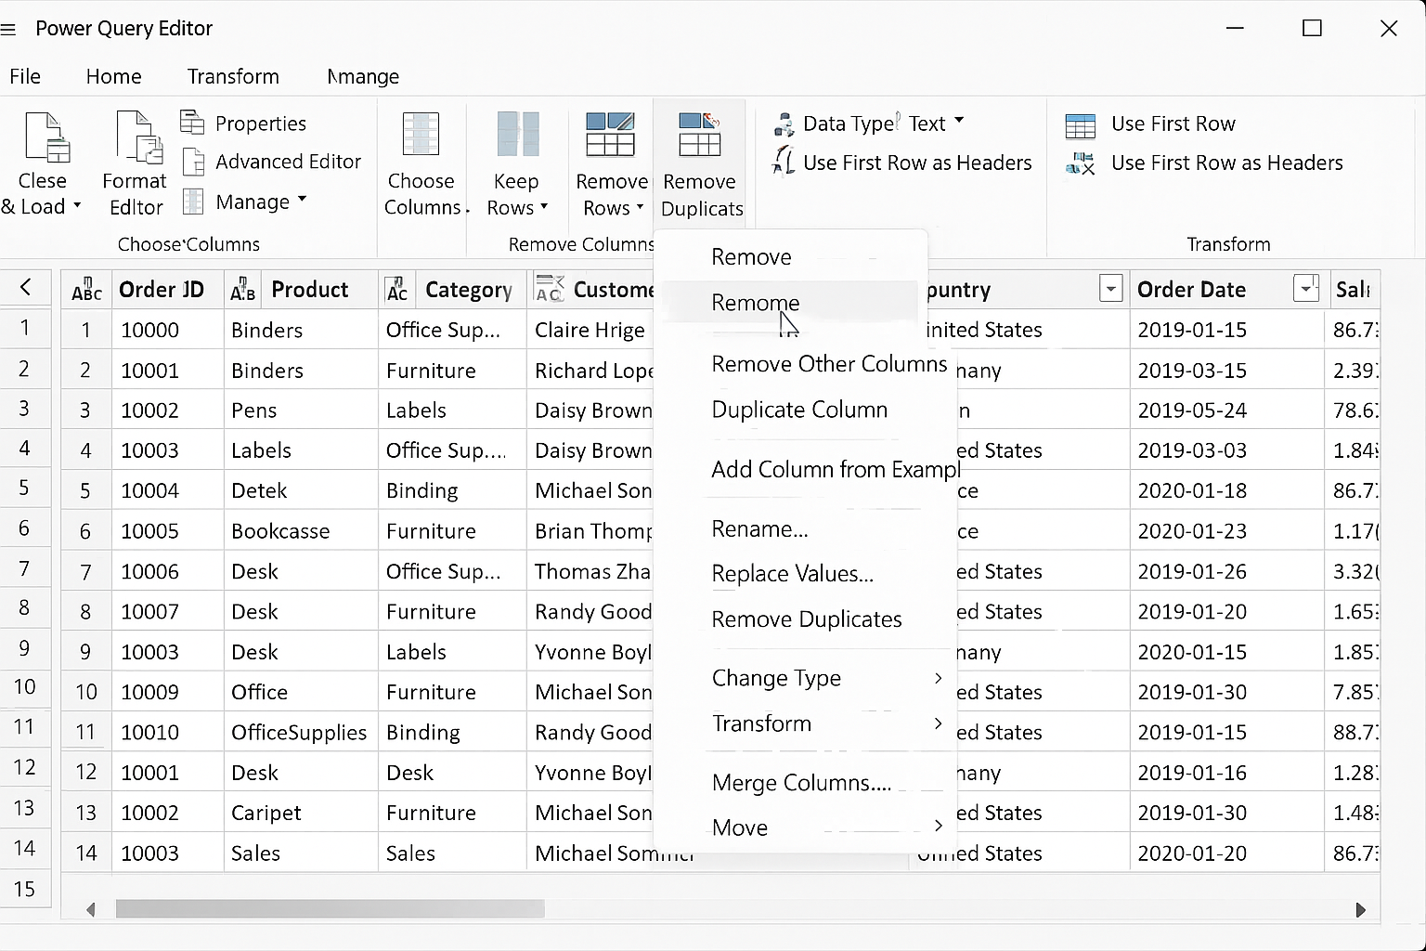Choose Replace Values...
This screenshot has width=1426, height=951.
tap(792, 574)
